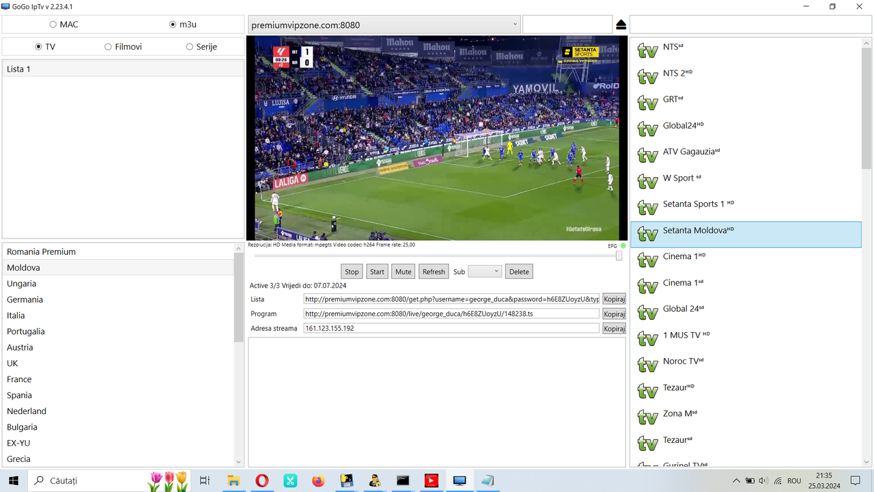Select the Moldova category
The image size is (874, 492).
(118, 268)
